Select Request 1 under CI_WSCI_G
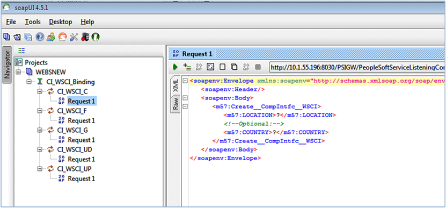 click(x=82, y=140)
